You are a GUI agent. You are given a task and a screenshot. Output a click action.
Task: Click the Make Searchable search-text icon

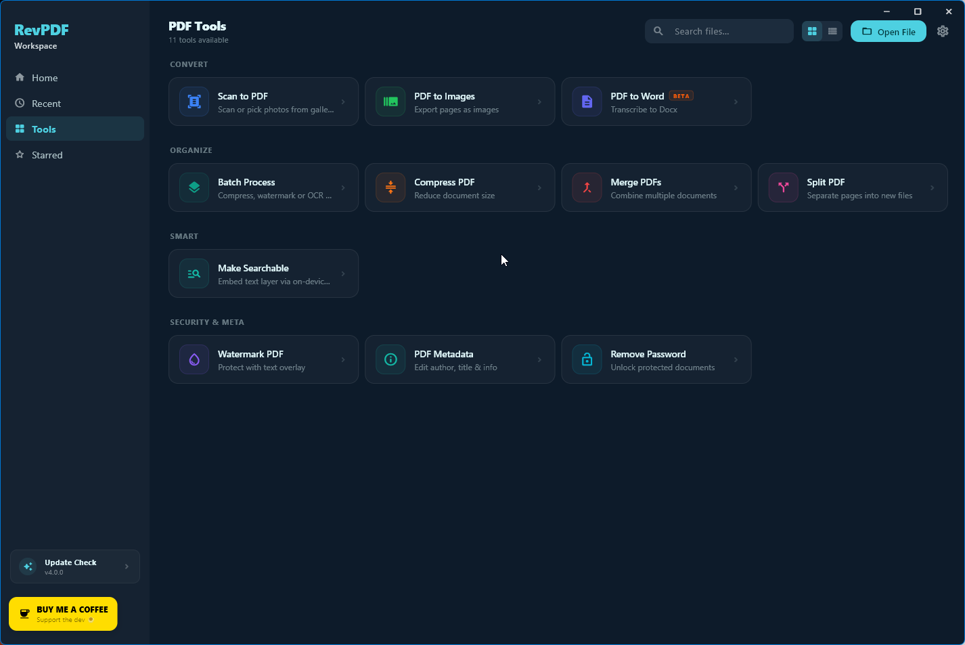pyautogui.click(x=194, y=273)
